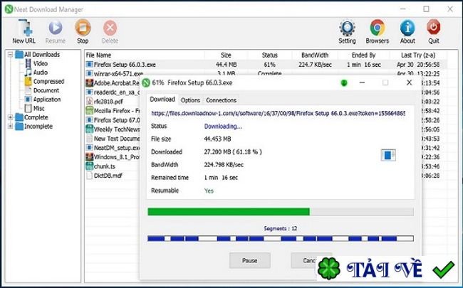
Task: Sort by File Name column header
Action: pos(145,55)
